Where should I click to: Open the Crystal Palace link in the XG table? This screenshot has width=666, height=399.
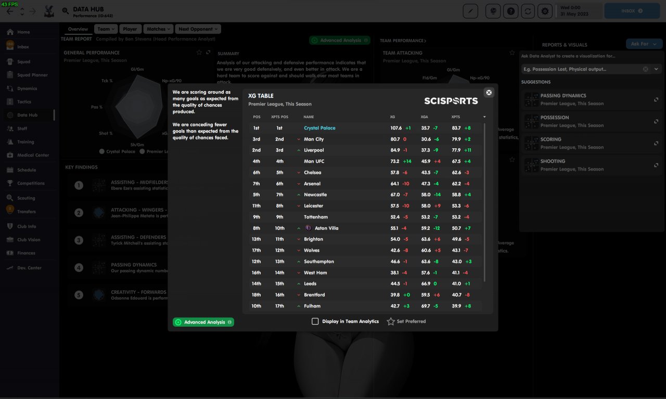319,128
